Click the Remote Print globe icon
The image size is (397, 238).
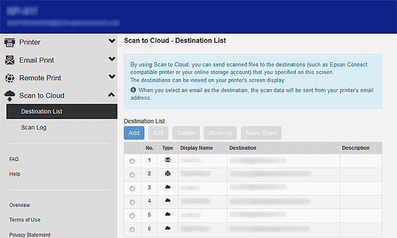point(10,78)
